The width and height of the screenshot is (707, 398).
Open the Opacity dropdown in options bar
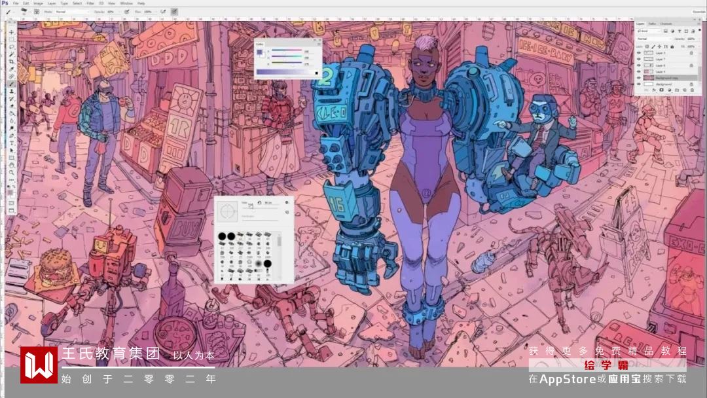tap(120, 12)
